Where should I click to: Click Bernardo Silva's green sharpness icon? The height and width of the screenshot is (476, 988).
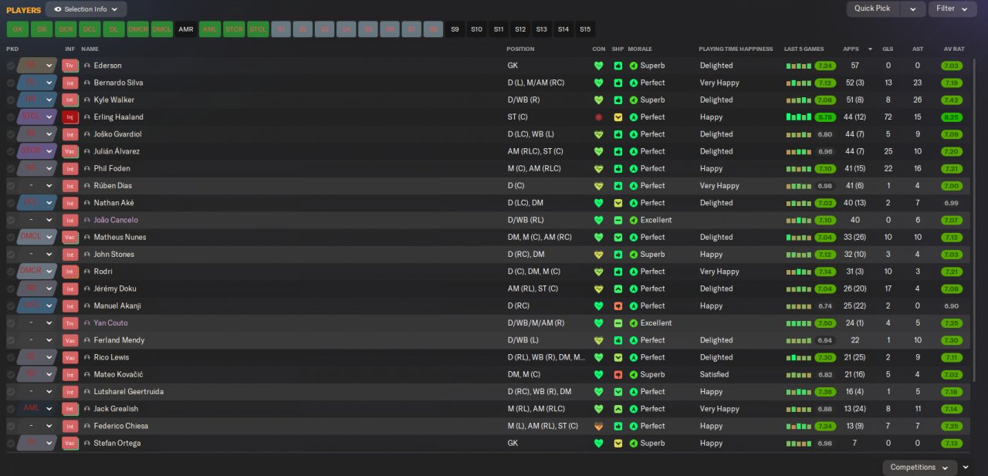pyautogui.click(x=617, y=83)
